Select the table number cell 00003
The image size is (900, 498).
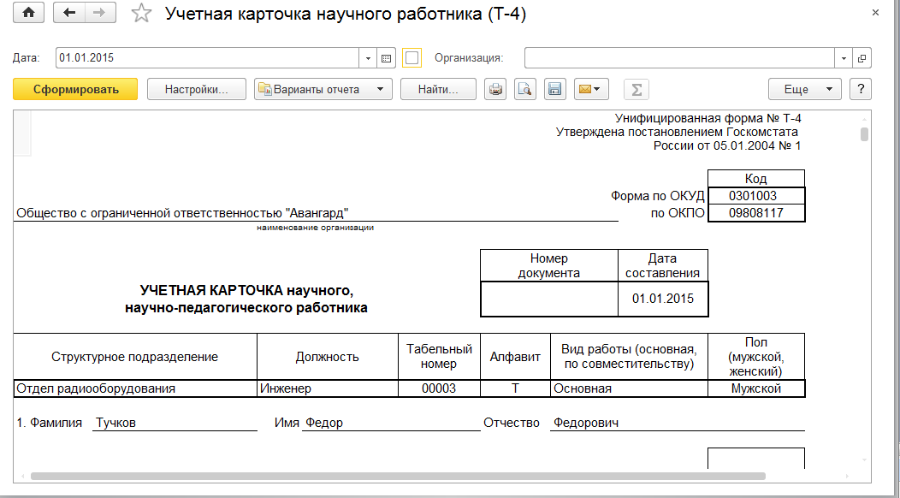coord(439,388)
